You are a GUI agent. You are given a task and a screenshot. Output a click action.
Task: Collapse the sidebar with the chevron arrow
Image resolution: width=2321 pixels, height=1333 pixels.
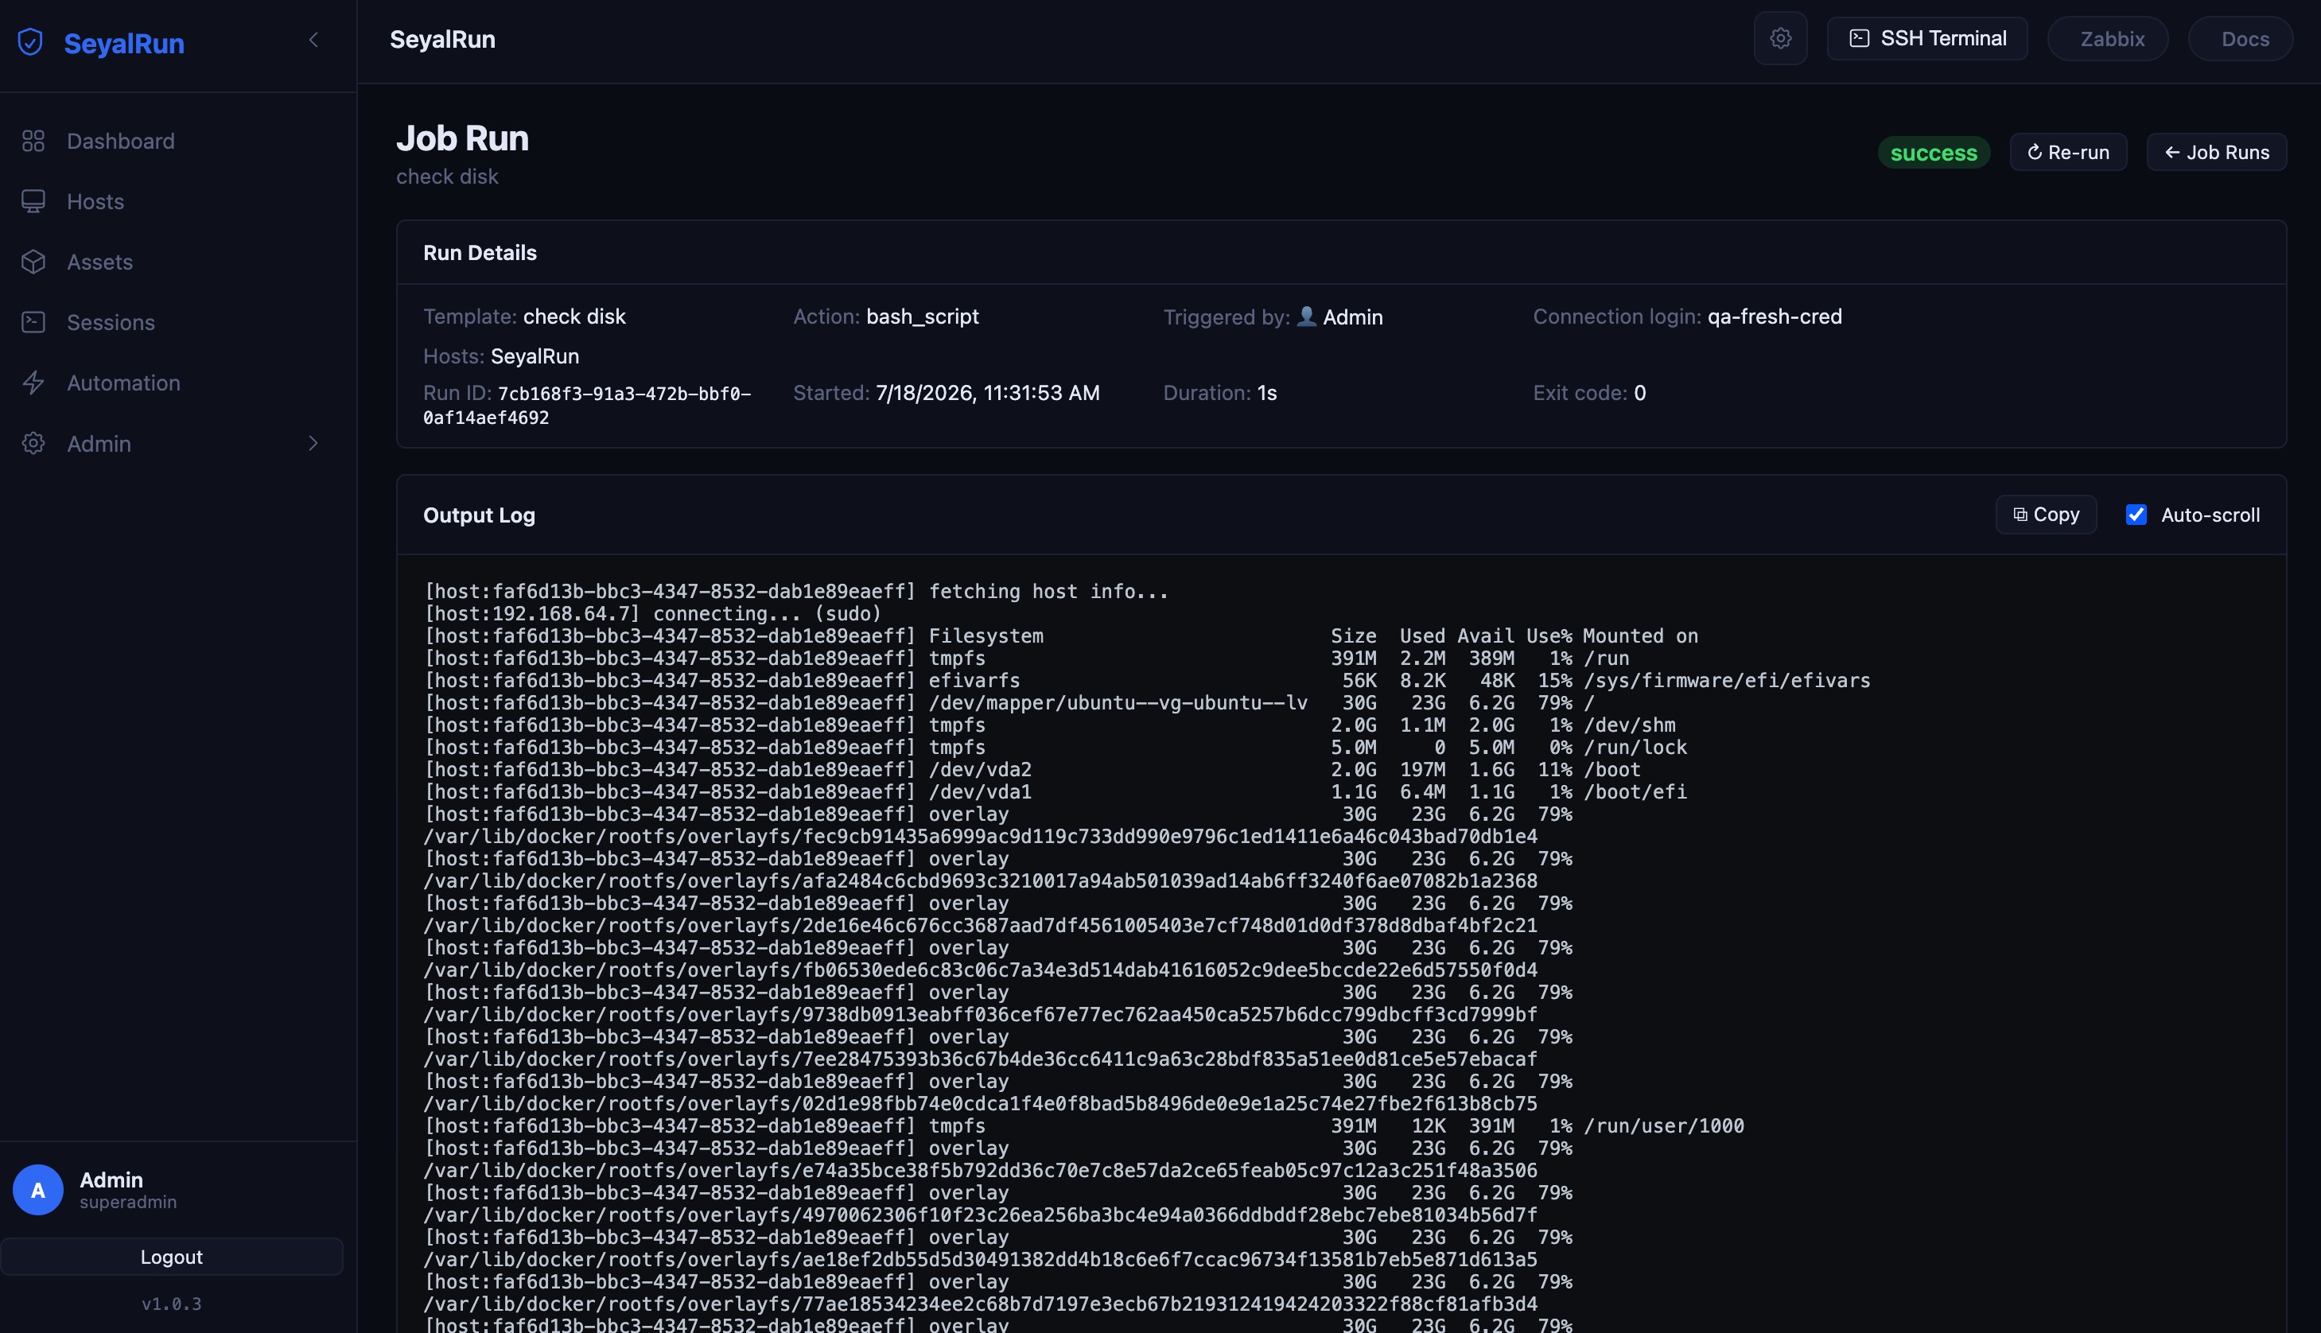tap(313, 39)
